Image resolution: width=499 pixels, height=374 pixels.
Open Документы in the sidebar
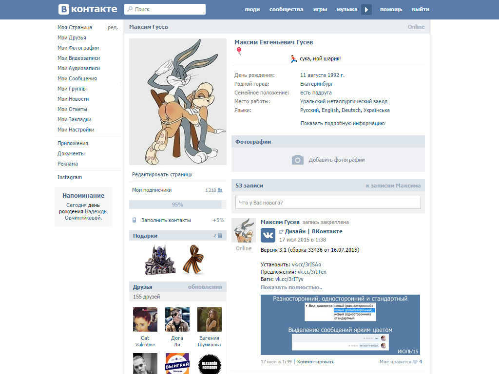click(x=71, y=153)
